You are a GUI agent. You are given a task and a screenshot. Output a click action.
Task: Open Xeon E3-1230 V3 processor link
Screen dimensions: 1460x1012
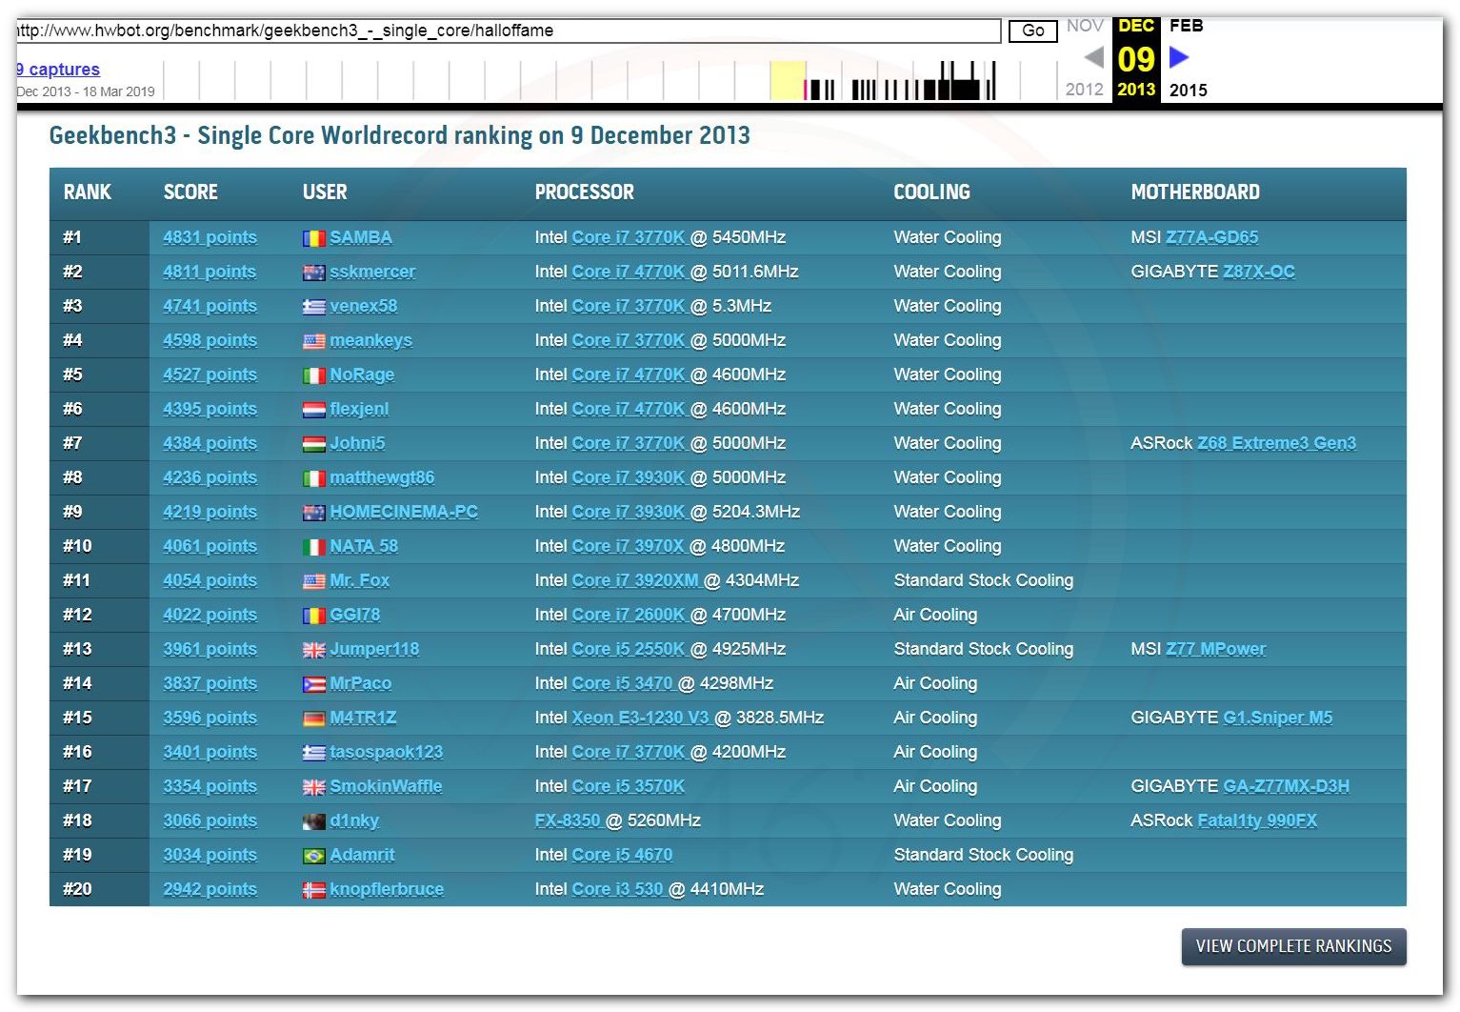pyautogui.click(x=640, y=718)
